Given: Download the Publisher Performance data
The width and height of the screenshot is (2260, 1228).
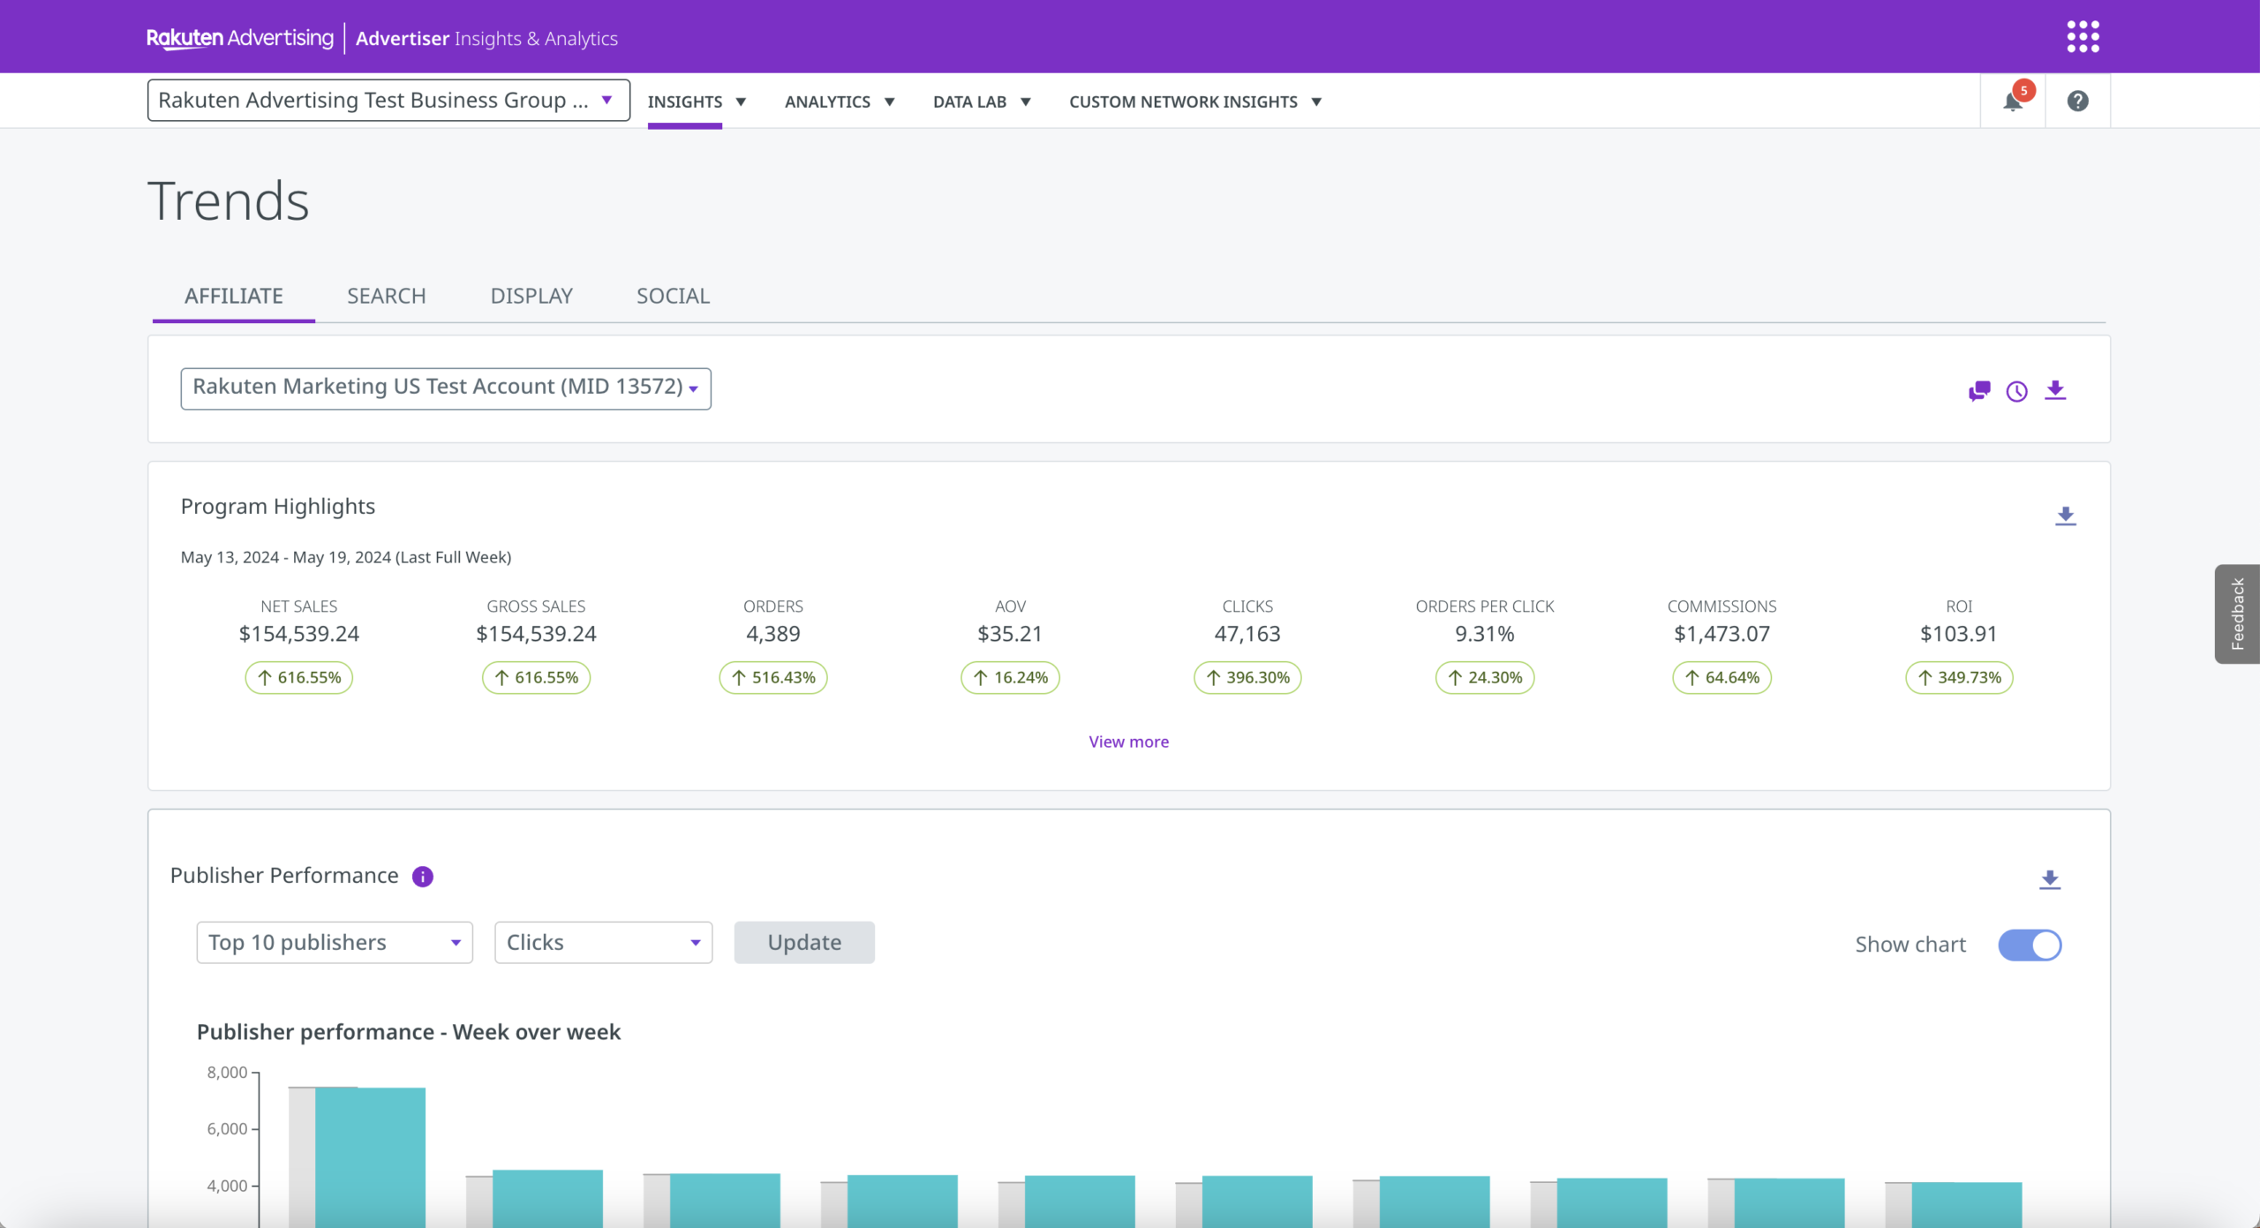Looking at the screenshot, I should tap(2049, 879).
